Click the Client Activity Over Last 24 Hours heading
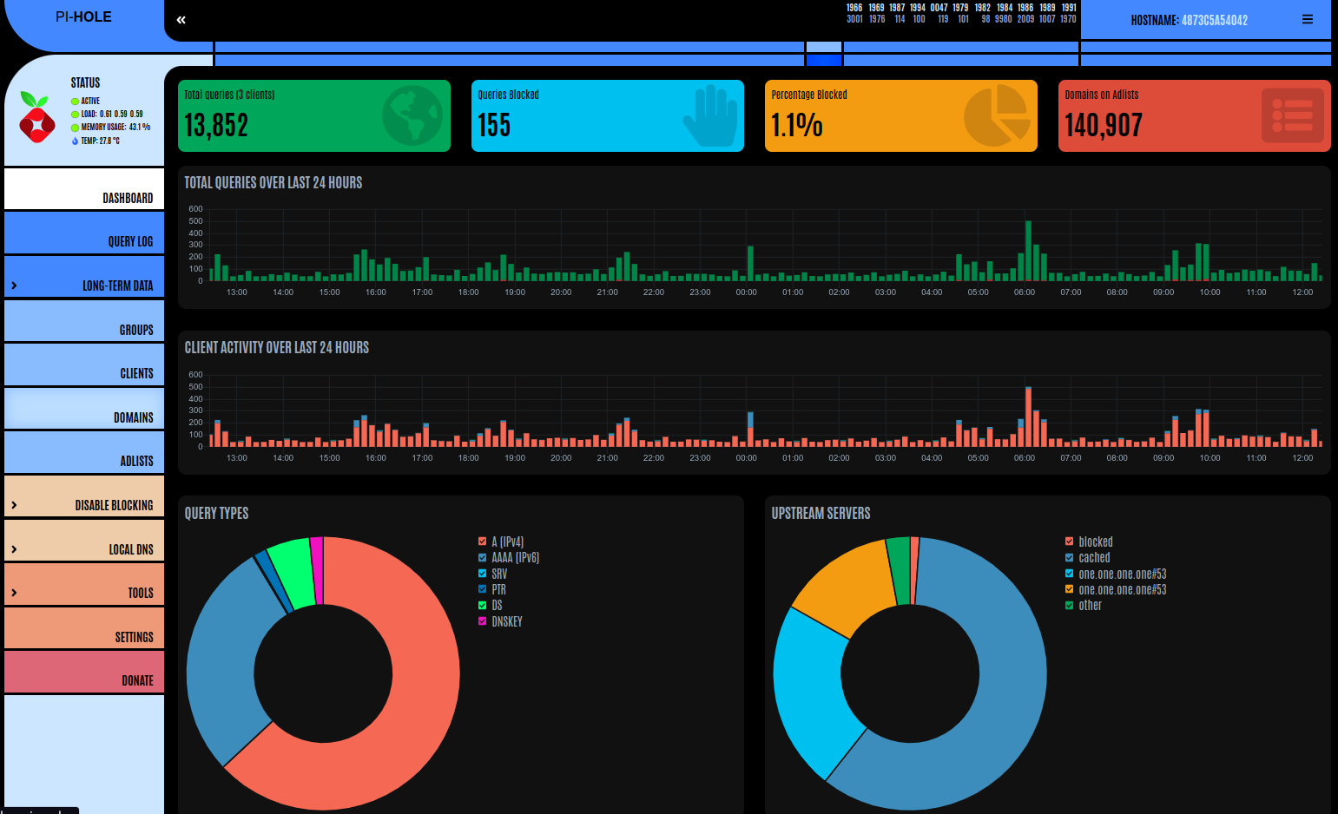Image resolution: width=1338 pixels, height=814 pixels. [x=277, y=347]
